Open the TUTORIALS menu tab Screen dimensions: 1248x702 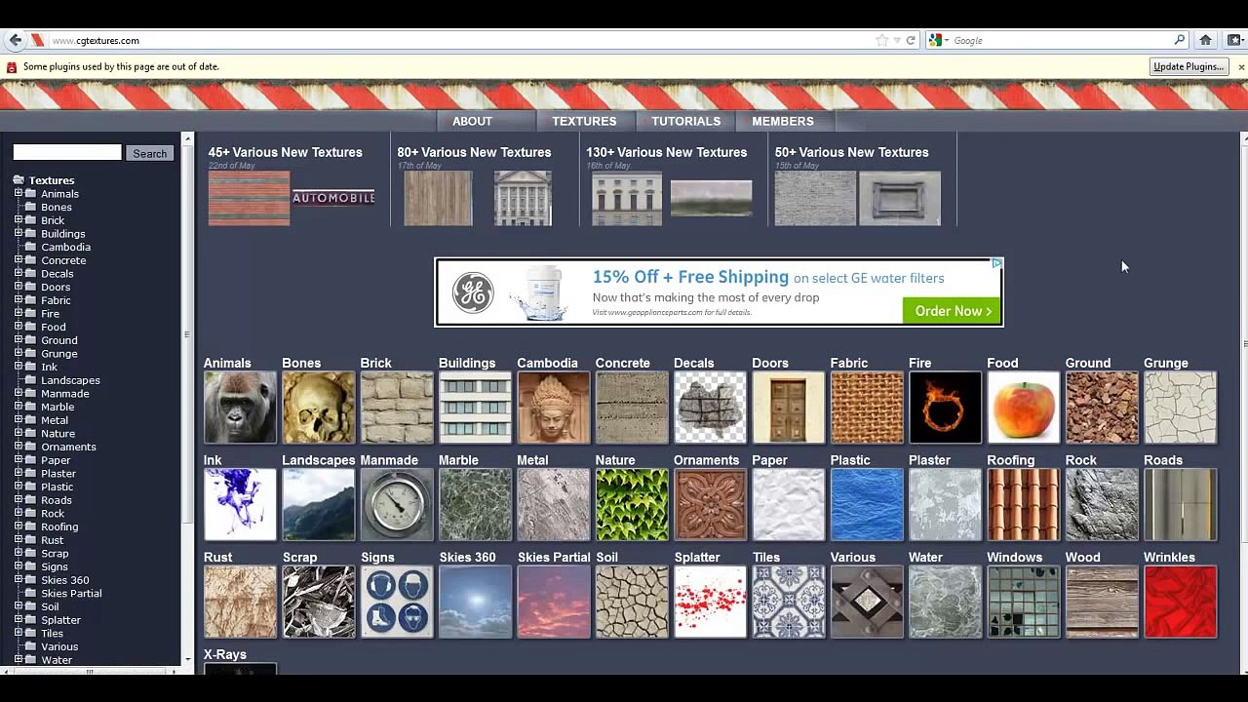686,121
